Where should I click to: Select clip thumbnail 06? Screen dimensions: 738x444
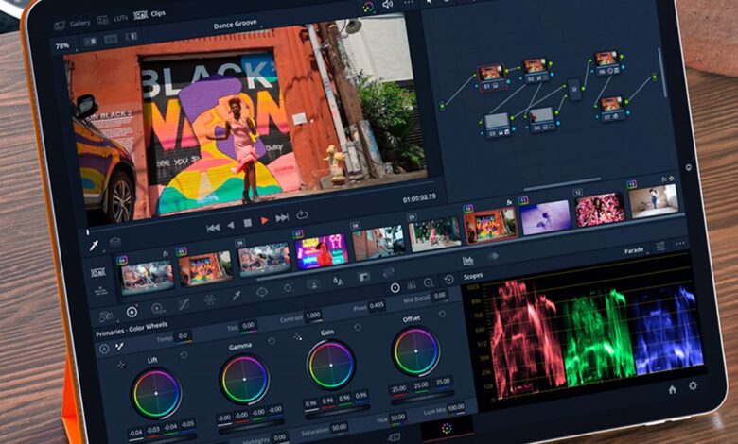click(x=264, y=259)
